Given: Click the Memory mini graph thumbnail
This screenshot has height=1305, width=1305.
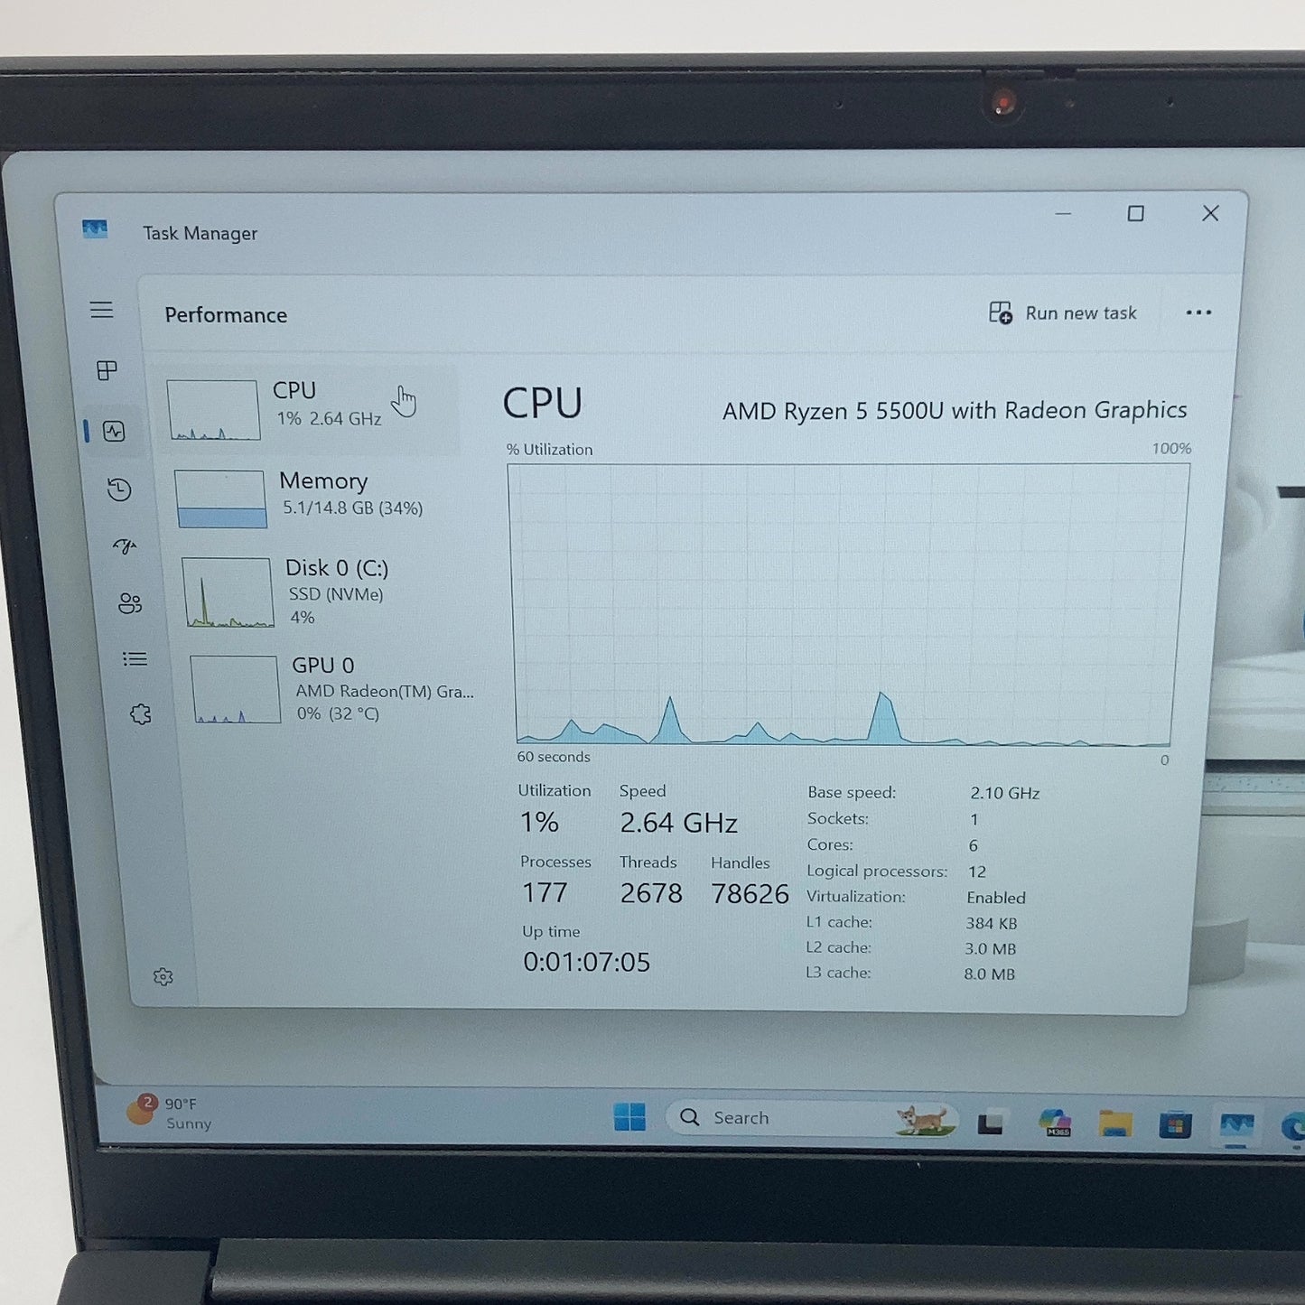Looking at the screenshot, I should pyautogui.click(x=221, y=499).
